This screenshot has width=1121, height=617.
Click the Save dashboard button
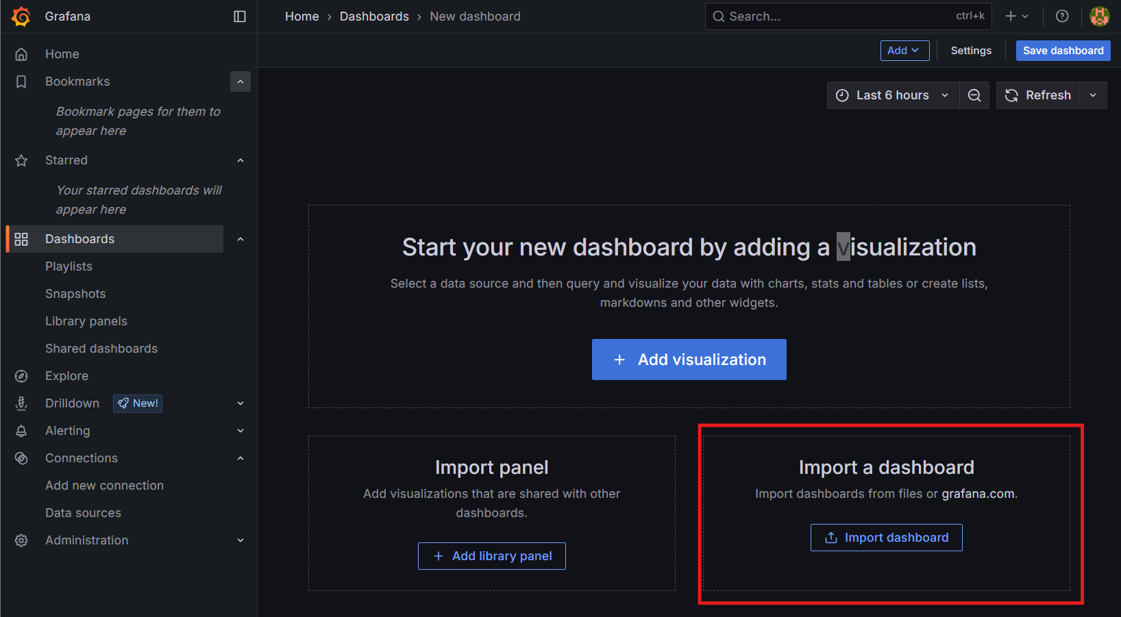coord(1063,51)
